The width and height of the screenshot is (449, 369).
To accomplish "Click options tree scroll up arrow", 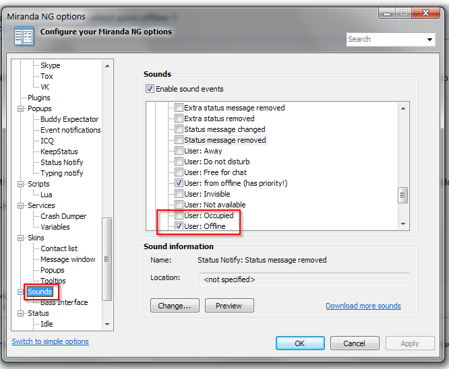I will (107, 66).
